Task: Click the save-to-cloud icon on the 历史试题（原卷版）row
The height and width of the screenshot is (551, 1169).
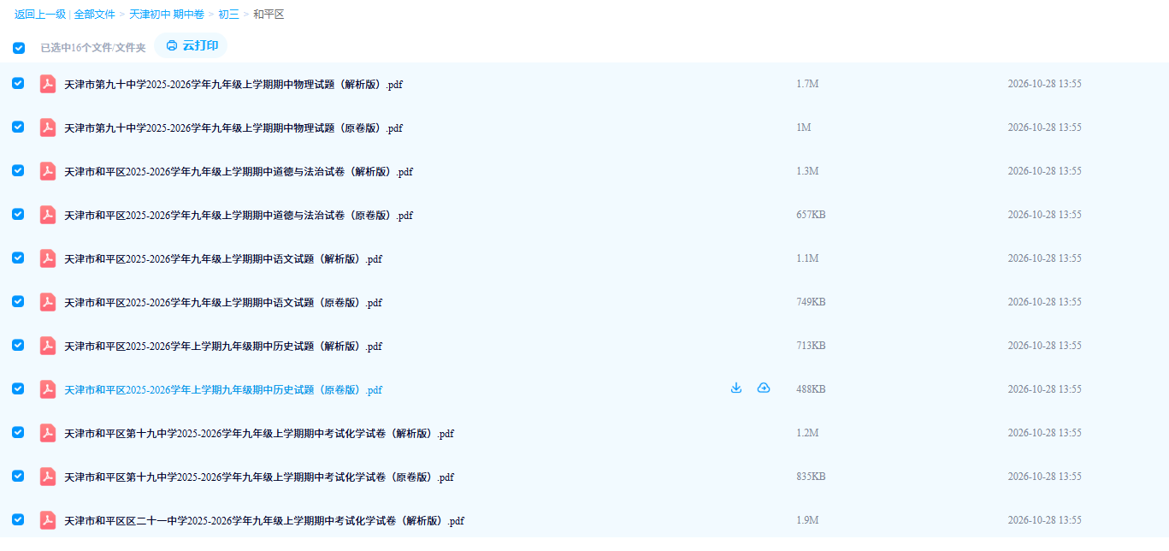Action: (x=764, y=388)
